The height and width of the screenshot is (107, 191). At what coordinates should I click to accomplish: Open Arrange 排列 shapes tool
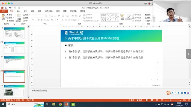coord(122,17)
